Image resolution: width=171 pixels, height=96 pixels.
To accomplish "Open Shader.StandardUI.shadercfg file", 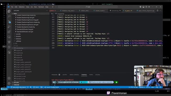I will [26, 27].
